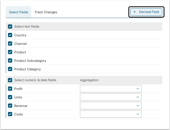Deselect the Product field checkbox

tap(10, 52)
